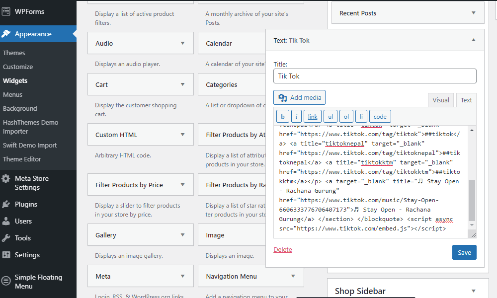Viewport: 497px width, 298px height.
Task: Click the Users person icon
Action: pyautogui.click(x=5, y=221)
